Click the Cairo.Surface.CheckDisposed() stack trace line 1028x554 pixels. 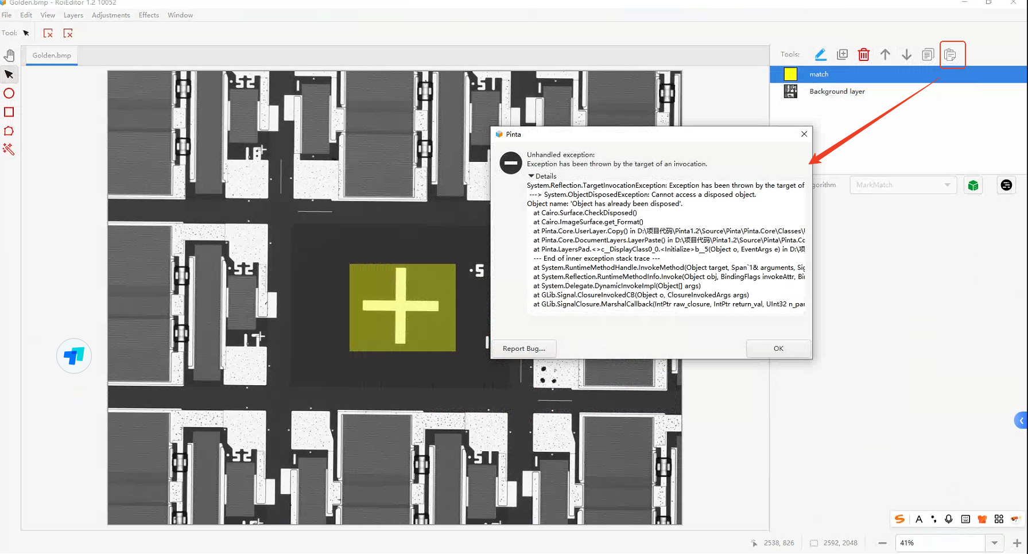click(585, 213)
